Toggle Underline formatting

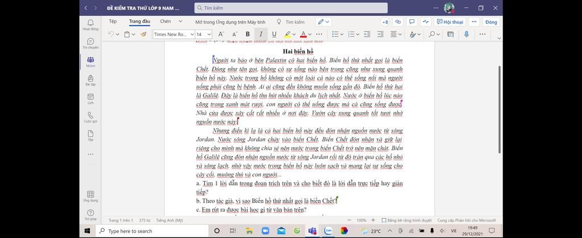(x=274, y=34)
